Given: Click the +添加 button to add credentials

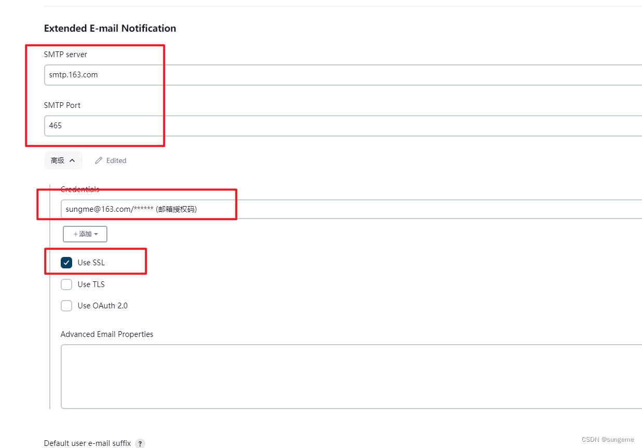Looking at the screenshot, I should click(85, 234).
